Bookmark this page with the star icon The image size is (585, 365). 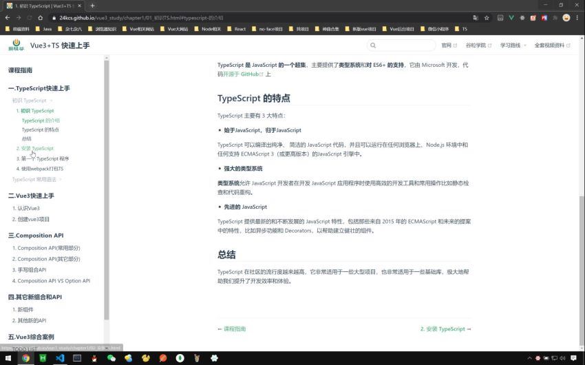coord(487,17)
